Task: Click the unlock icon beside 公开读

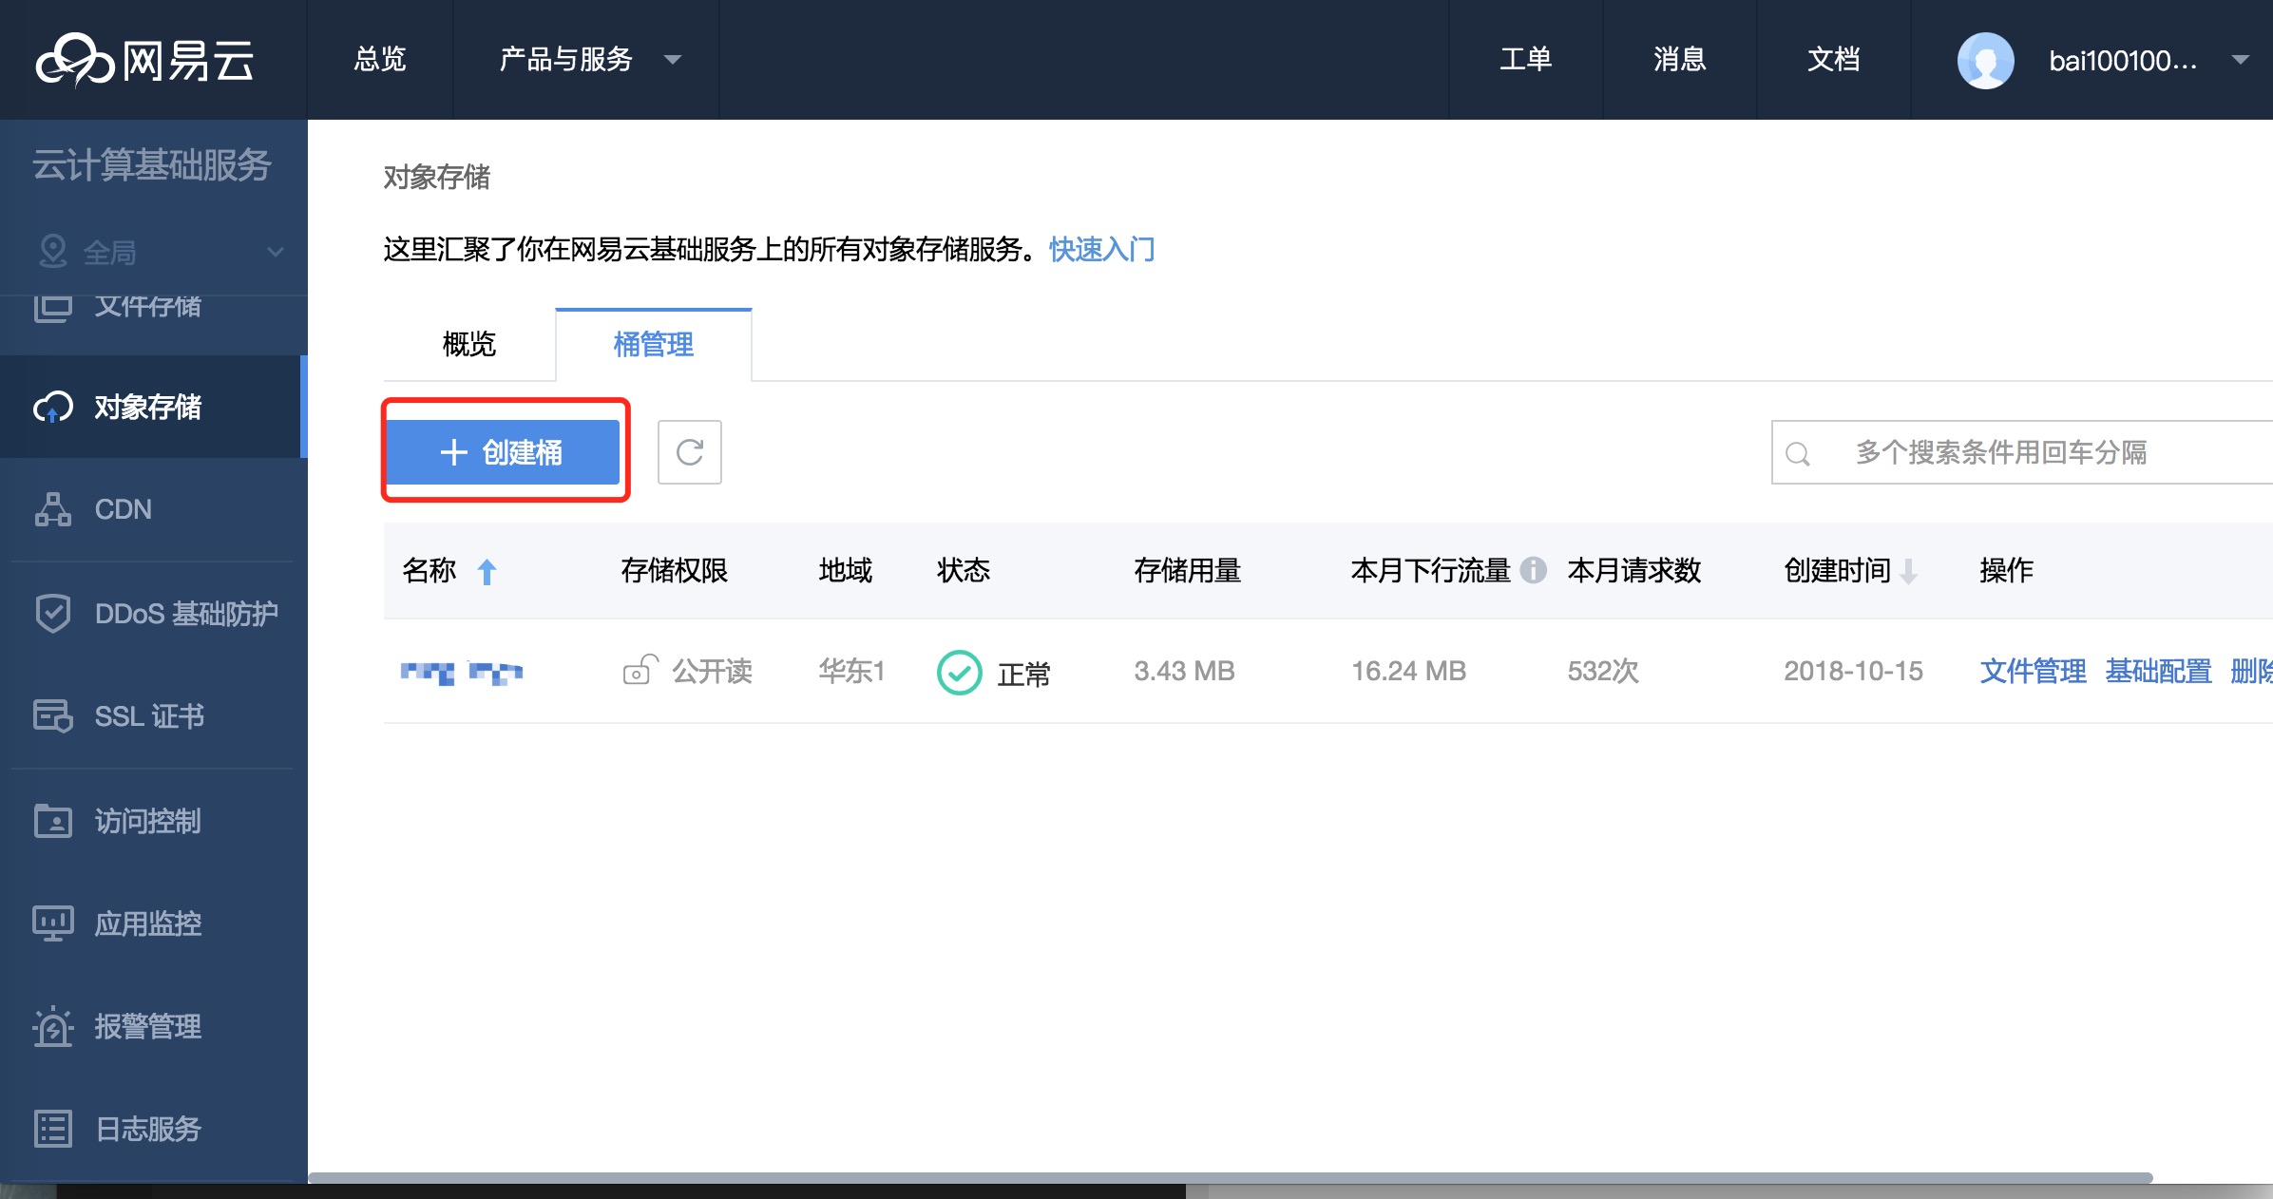Action: pyautogui.click(x=640, y=670)
